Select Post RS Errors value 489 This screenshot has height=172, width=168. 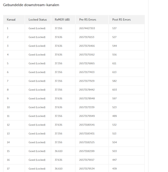[x=115, y=116]
